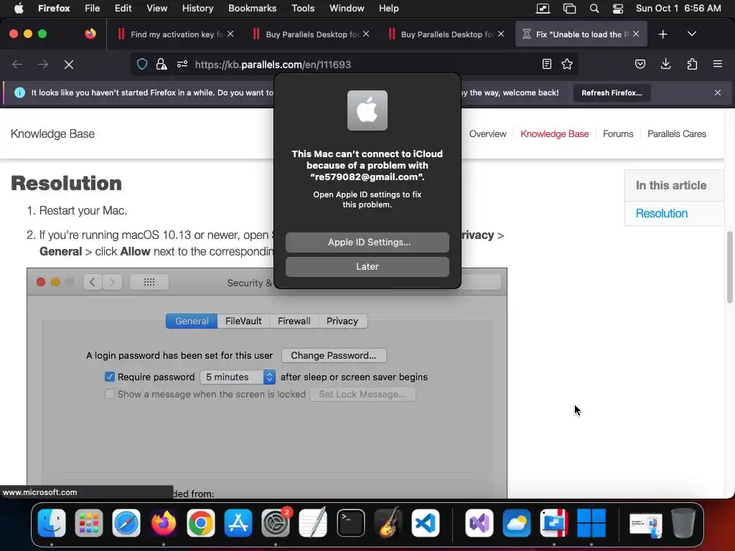Open Spotlight search in menu bar
The height and width of the screenshot is (551, 735).
(594, 9)
